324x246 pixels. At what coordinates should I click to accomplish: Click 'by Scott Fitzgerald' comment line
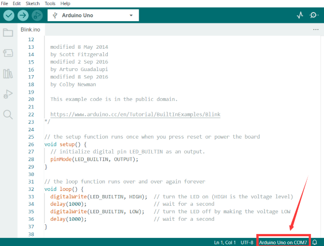79,54
